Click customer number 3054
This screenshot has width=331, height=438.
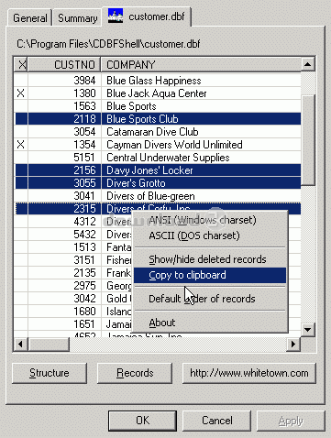84,132
